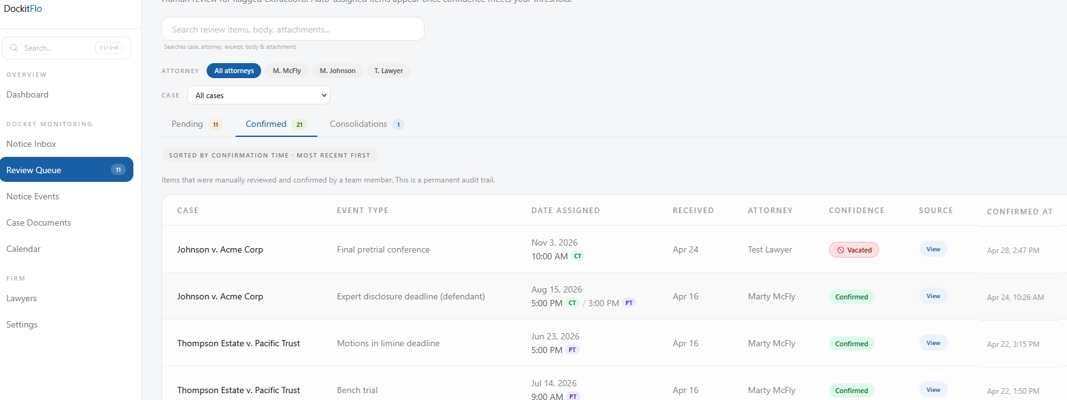Filter by attorney M. Johnson
The height and width of the screenshot is (400, 1067).
coord(338,71)
